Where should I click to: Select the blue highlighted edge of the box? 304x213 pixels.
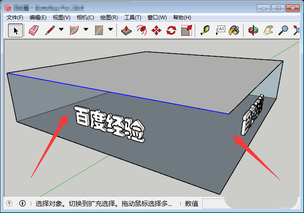(x=118, y=94)
